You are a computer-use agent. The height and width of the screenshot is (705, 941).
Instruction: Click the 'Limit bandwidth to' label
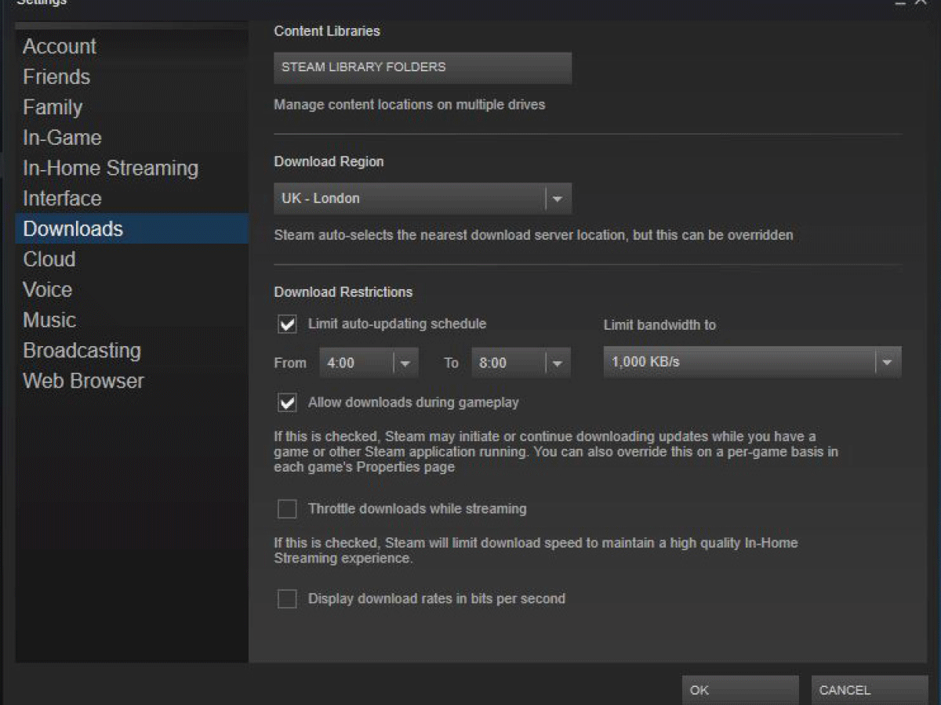pos(659,324)
